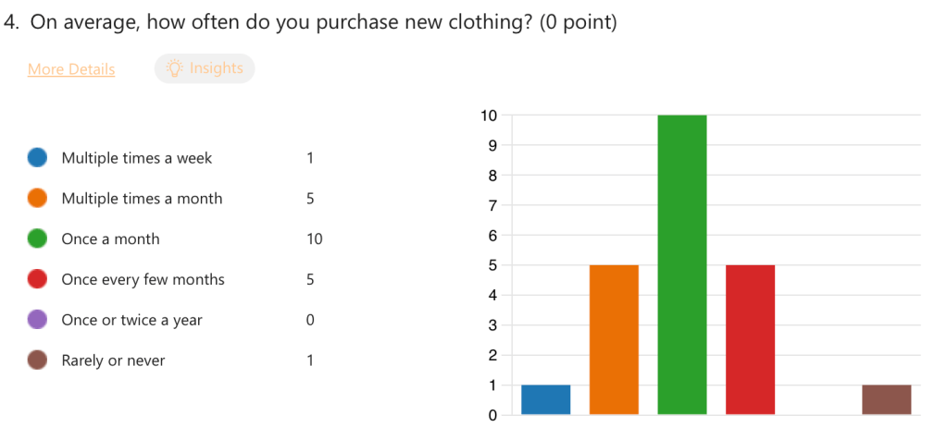Click the lightbulb icon in Insights
The height and width of the screenshot is (427, 947).
(x=174, y=68)
